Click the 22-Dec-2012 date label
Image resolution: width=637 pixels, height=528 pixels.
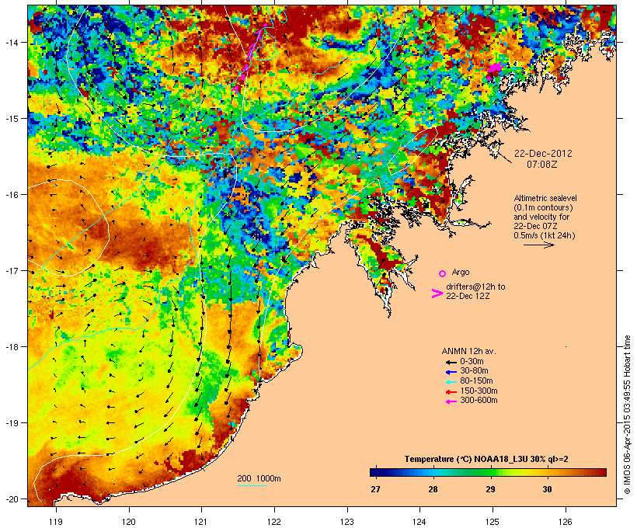click(544, 153)
